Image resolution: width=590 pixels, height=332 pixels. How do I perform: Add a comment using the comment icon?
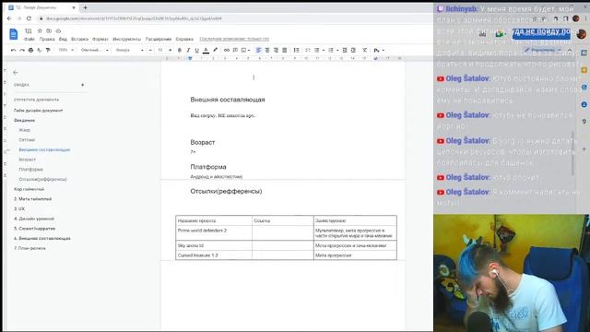tap(235, 50)
